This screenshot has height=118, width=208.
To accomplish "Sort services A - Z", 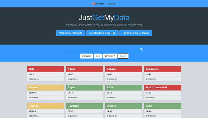I will (98, 56).
